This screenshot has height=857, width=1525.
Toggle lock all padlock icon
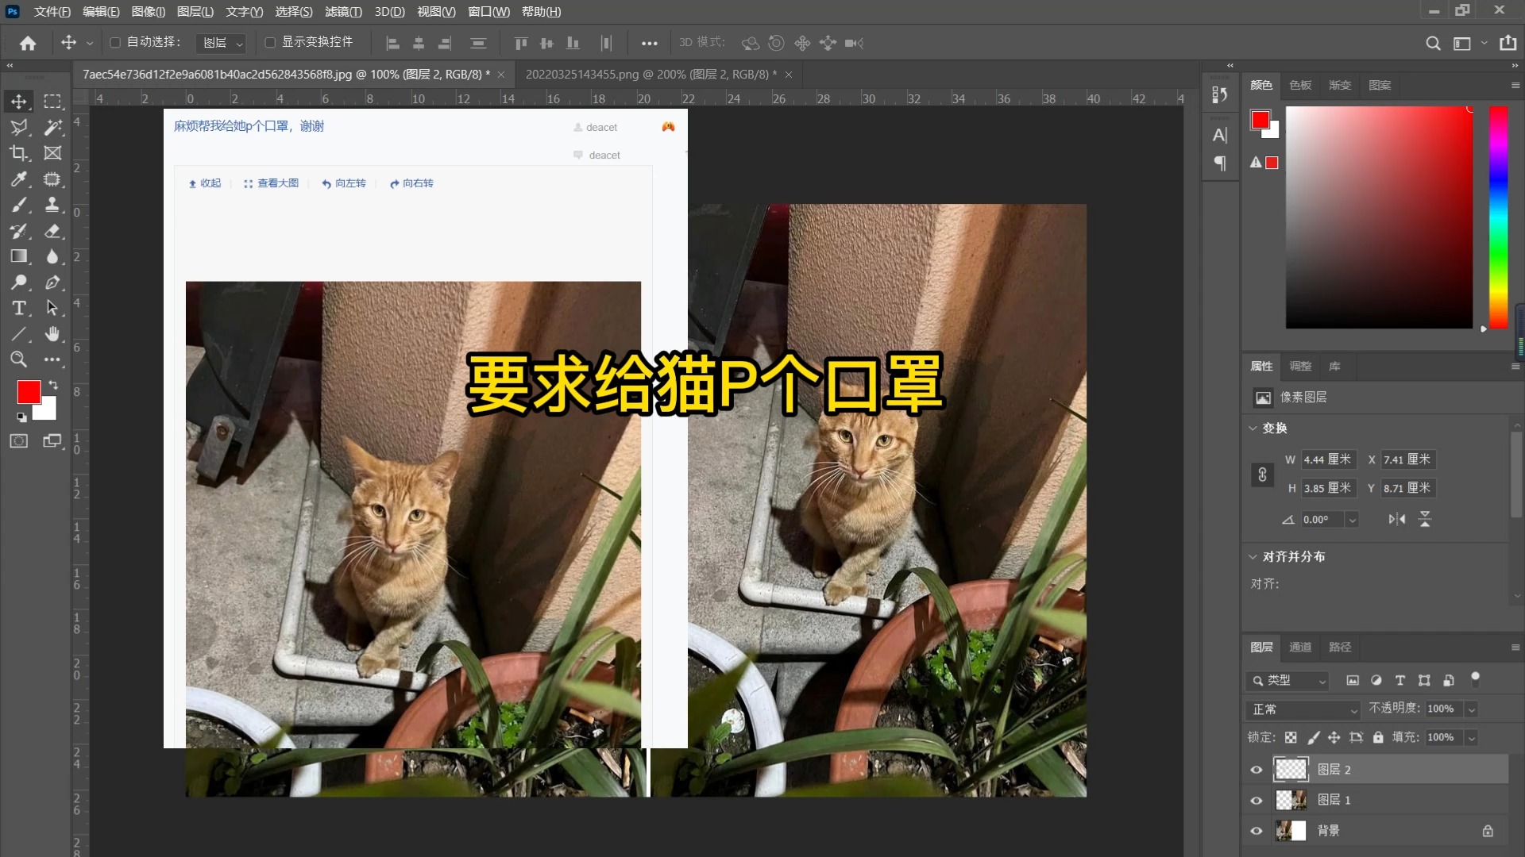1378,737
